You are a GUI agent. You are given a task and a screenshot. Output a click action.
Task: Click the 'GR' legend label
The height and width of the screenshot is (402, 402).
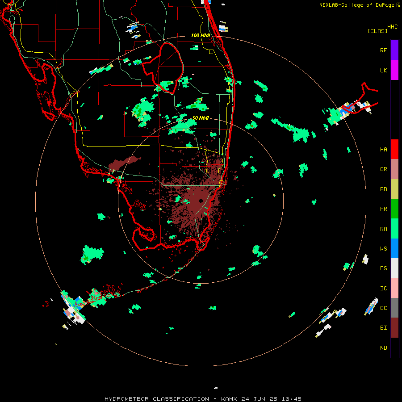tap(383, 169)
